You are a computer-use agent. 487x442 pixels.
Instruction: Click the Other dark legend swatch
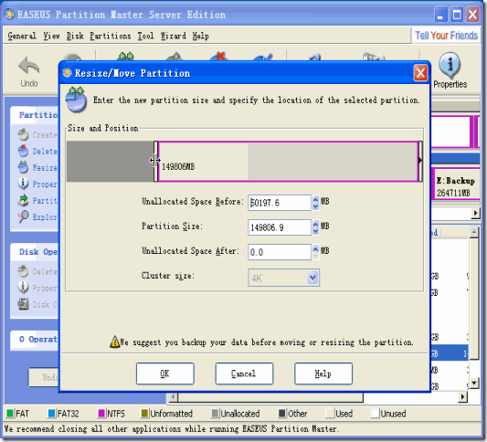click(282, 414)
